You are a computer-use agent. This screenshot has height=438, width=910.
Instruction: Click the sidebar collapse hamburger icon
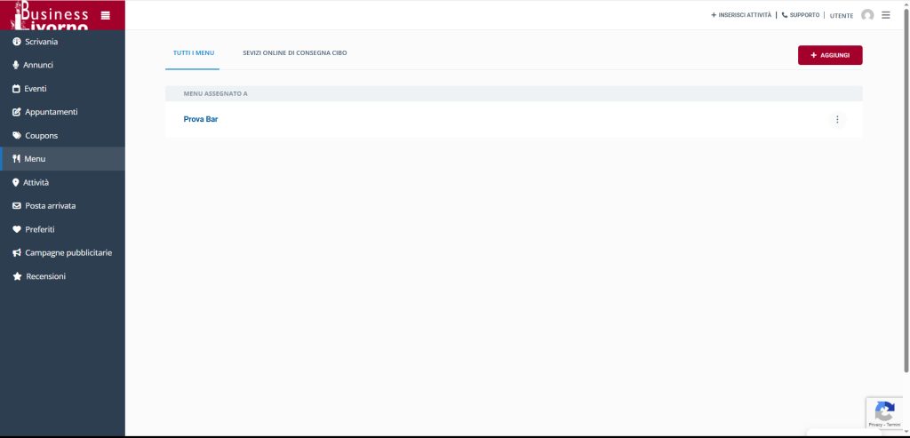[x=106, y=15]
